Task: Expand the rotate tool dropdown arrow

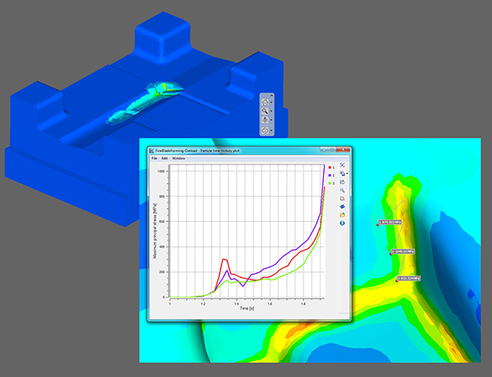Action: 271,129
